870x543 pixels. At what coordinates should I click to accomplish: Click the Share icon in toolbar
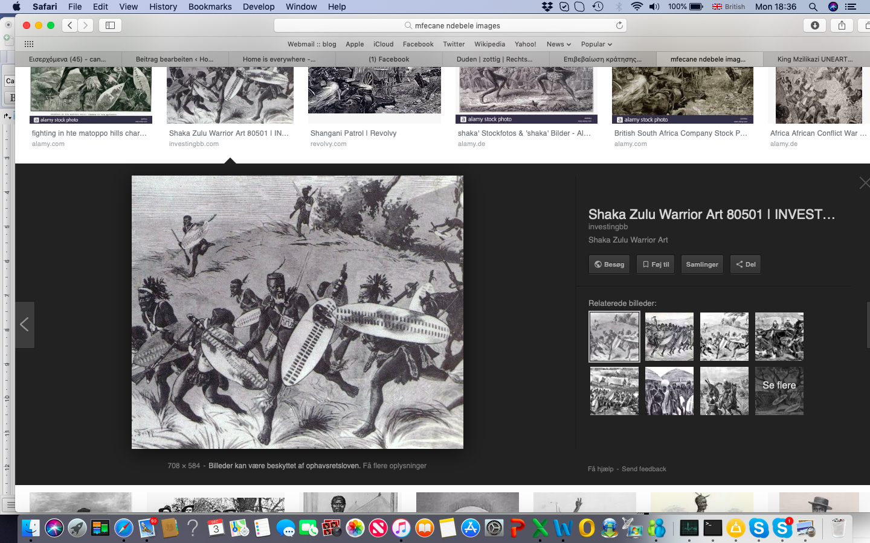coord(842,25)
